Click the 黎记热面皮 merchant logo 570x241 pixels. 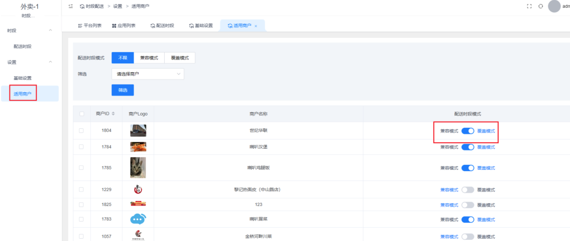138,189
